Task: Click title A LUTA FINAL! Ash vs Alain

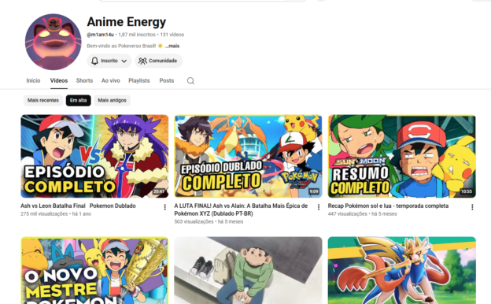Action: click(x=241, y=209)
